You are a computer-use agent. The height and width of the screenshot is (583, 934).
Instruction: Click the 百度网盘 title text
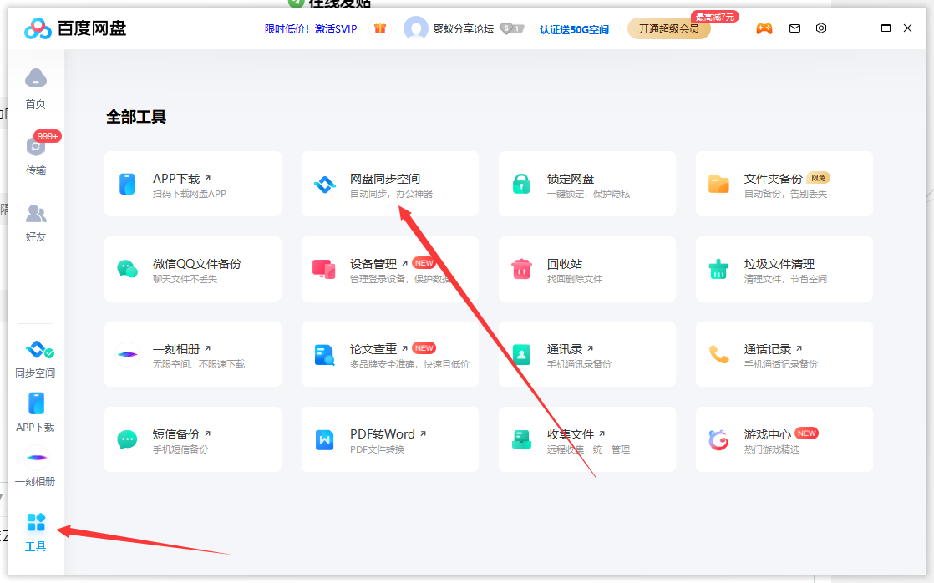92,28
